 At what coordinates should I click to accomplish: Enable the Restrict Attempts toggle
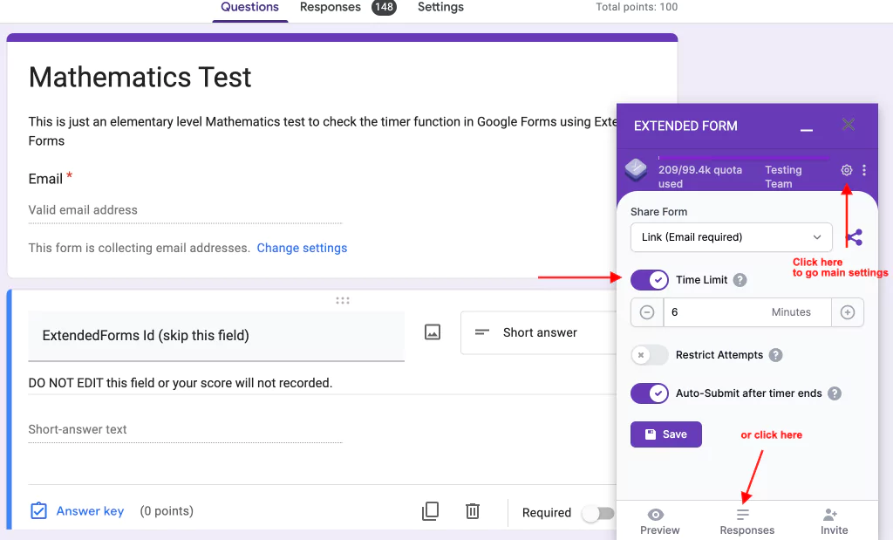point(649,355)
